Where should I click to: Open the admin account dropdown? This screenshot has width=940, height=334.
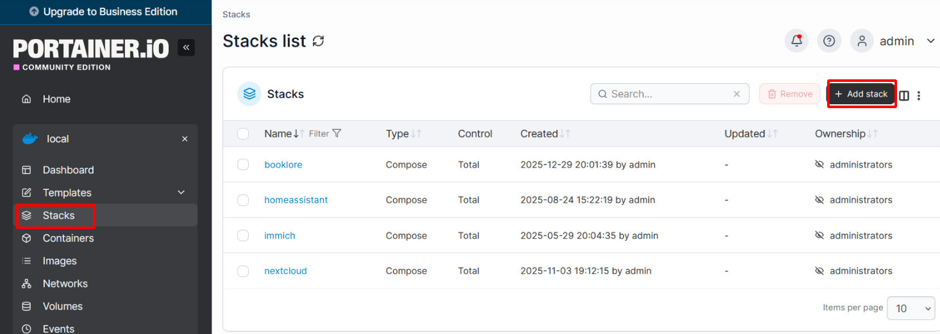click(x=931, y=41)
